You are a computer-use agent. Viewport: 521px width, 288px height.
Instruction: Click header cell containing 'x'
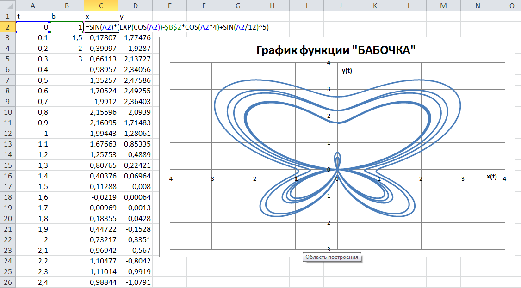(101, 17)
